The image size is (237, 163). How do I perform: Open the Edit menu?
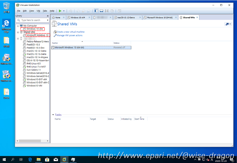click(25, 11)
